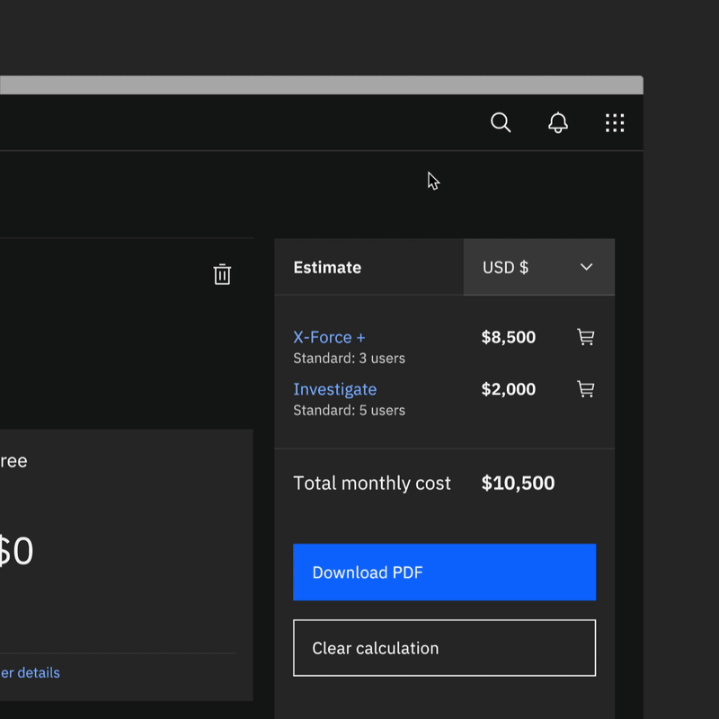Select the $10,500 total monthly cost value
Image resolution: width=719 pixels, height=719 pixels.
click(x=518, y=483)
